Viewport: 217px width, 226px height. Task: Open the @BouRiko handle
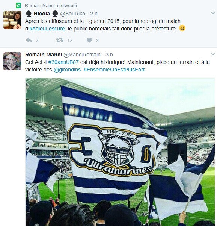(72, 14)
